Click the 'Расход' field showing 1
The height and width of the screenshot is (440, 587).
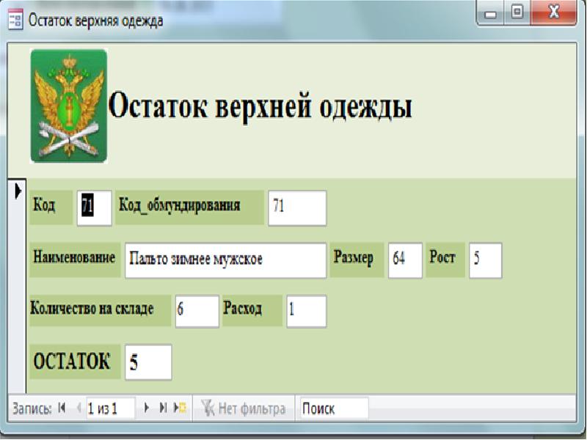click(306, 311)
